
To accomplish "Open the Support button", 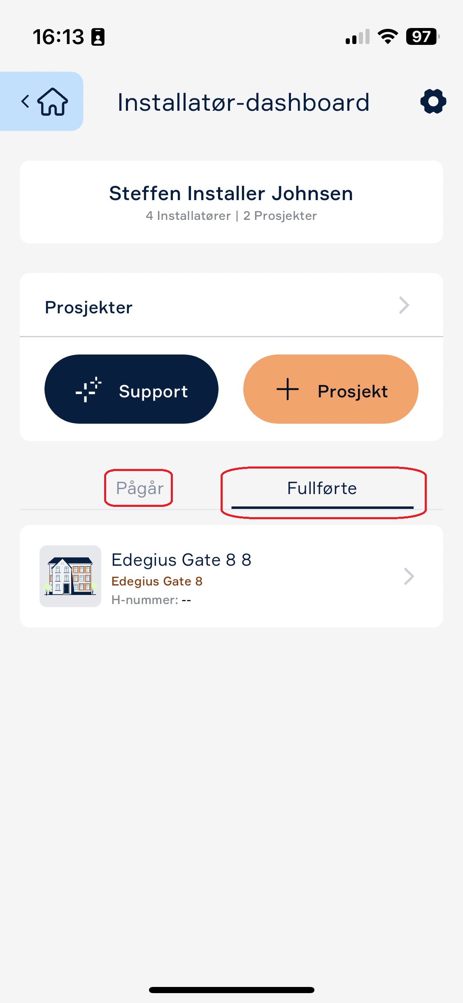I will [131, 389].
